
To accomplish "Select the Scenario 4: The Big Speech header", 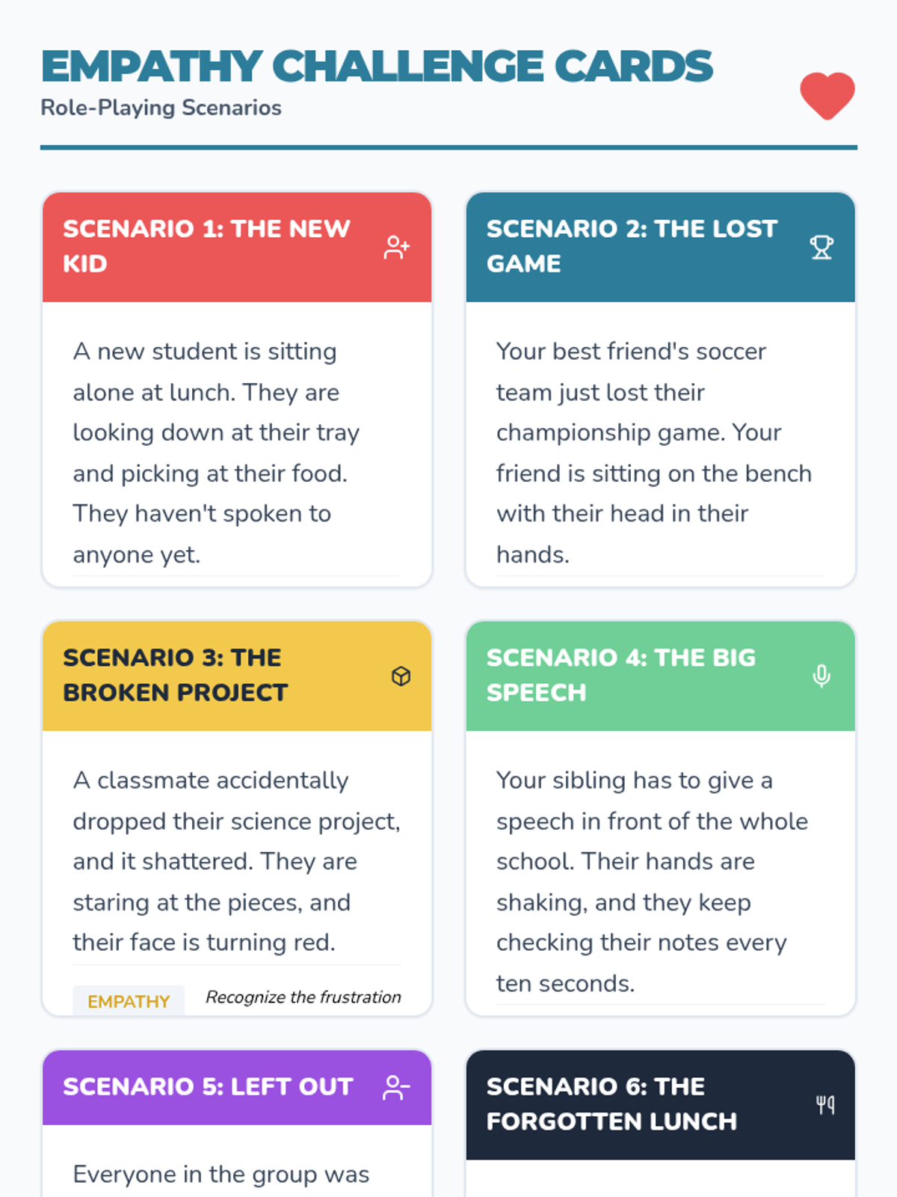I will click(x=620, y=675).
